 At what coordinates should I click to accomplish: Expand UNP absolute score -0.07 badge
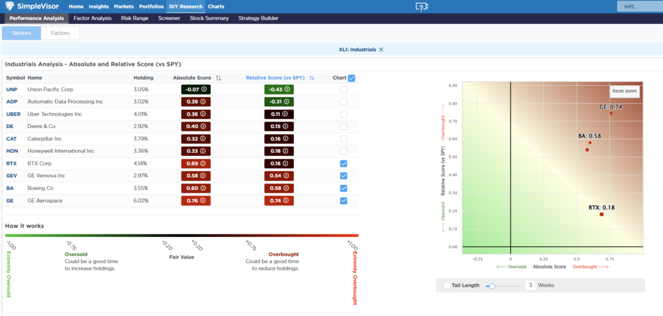196,89
